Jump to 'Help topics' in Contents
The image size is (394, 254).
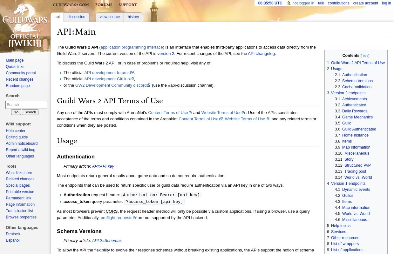pos(341,226)
